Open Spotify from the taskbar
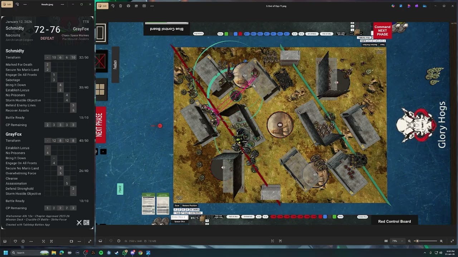458x257 pixels. 101,253
